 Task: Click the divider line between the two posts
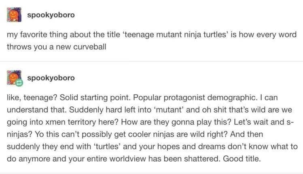click(151, 61)
